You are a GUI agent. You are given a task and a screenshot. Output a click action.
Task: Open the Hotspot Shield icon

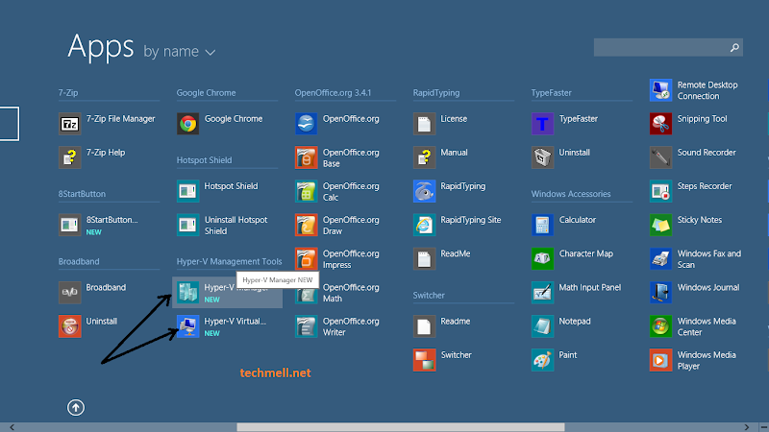click(187, 191)
